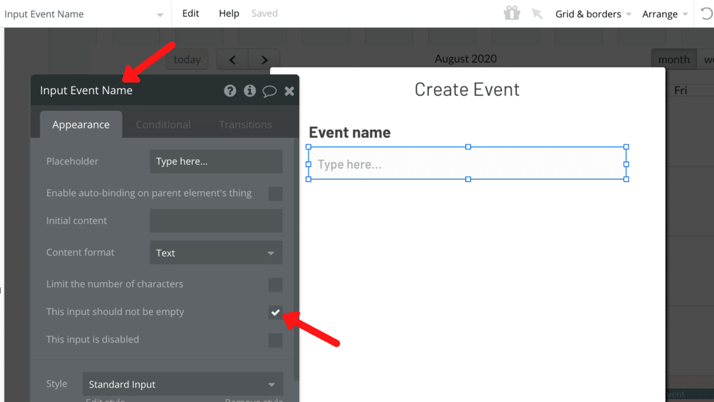Viewport: 714px width, 402px height.
Task: Click the Placeholder field with Type here...
Action: pos(216,161)
